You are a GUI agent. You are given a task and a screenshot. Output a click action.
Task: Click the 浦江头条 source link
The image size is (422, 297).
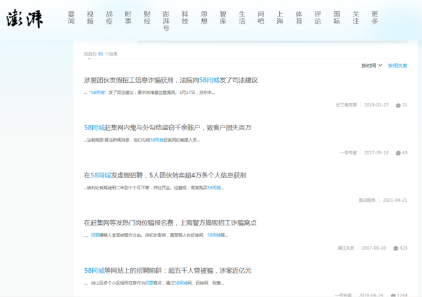coord(346,248)
